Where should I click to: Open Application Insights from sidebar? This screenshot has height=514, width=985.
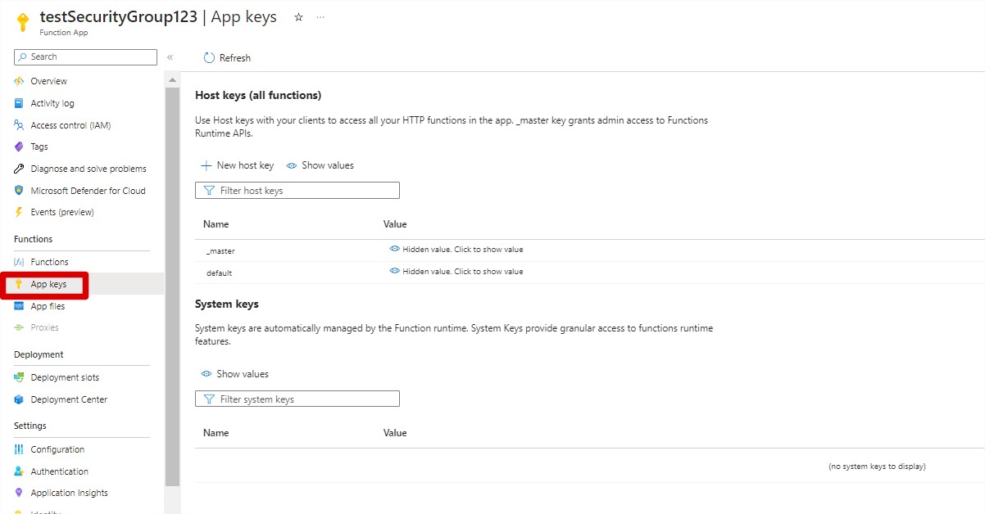click(x=69, y=493)
